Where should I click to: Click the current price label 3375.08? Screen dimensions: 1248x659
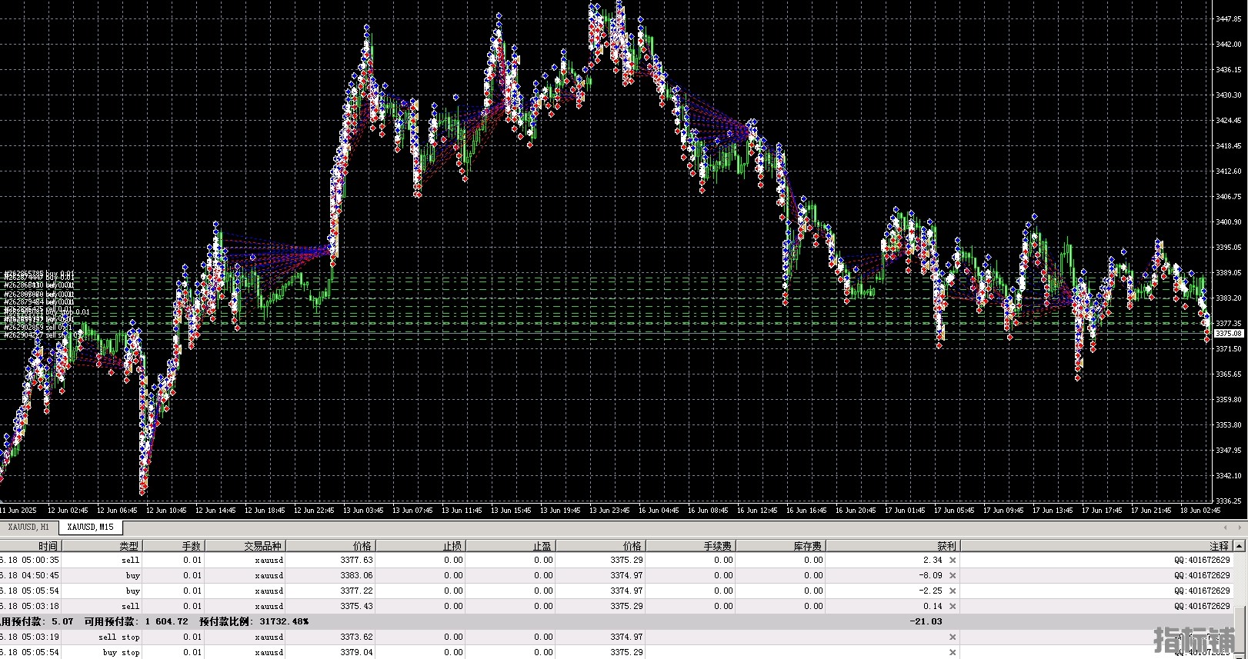click(x=1229, y=334)
